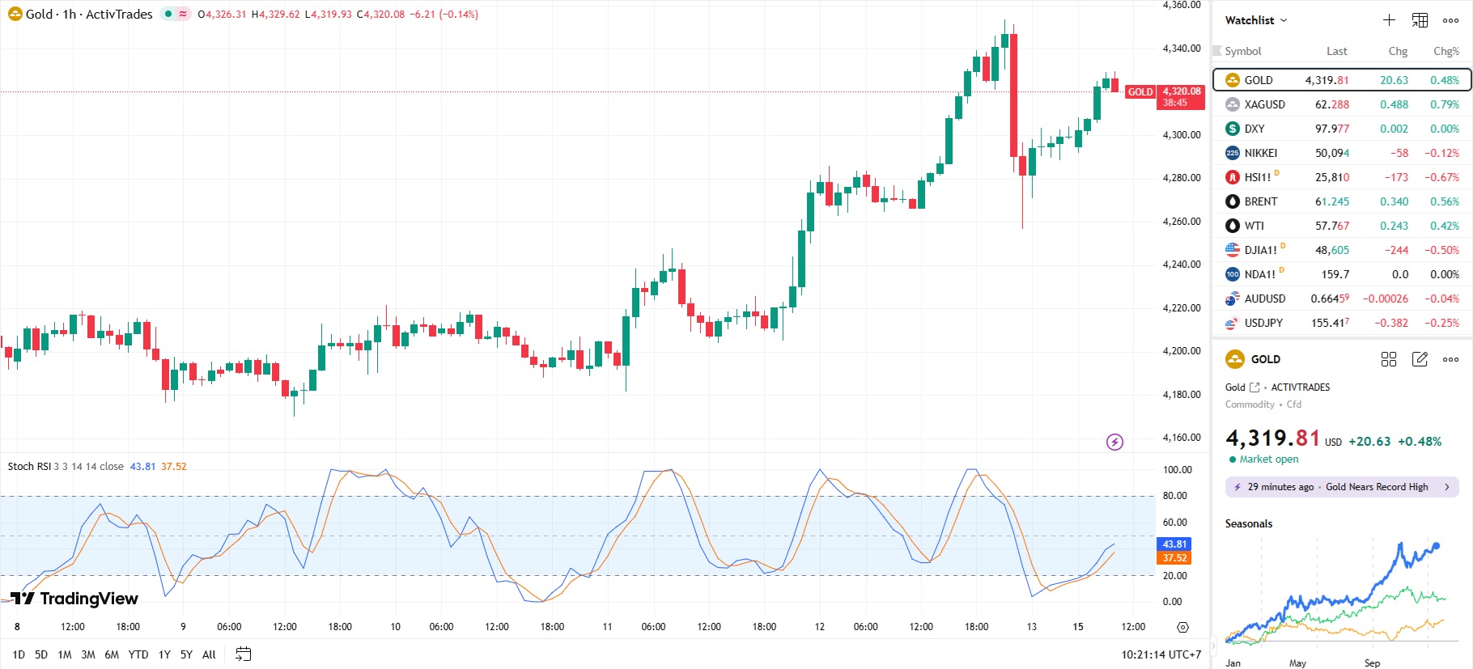Toggle the green market status dot in chart header
Screen dimensions: 1473x669
pyautogui.click(x=168, y=14)
